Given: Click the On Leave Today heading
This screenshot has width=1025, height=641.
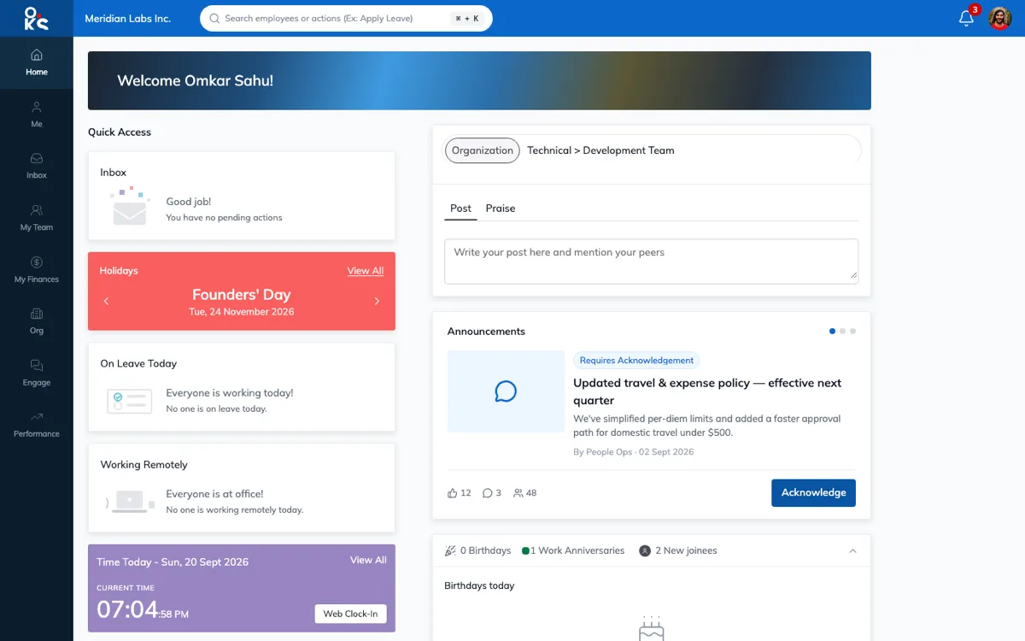Looking at the screenshot, I should [x=138, y=363].
